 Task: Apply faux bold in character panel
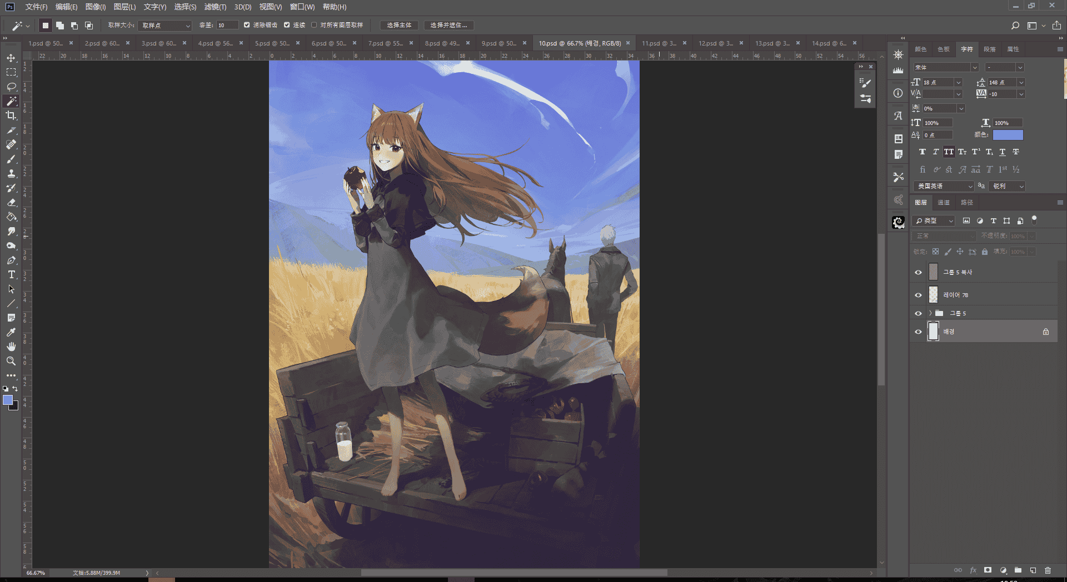pyautogui.click(x=923, y=152)
